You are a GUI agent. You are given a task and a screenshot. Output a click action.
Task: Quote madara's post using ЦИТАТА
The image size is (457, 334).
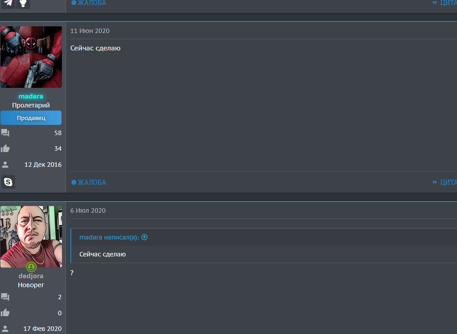[445, 182]
